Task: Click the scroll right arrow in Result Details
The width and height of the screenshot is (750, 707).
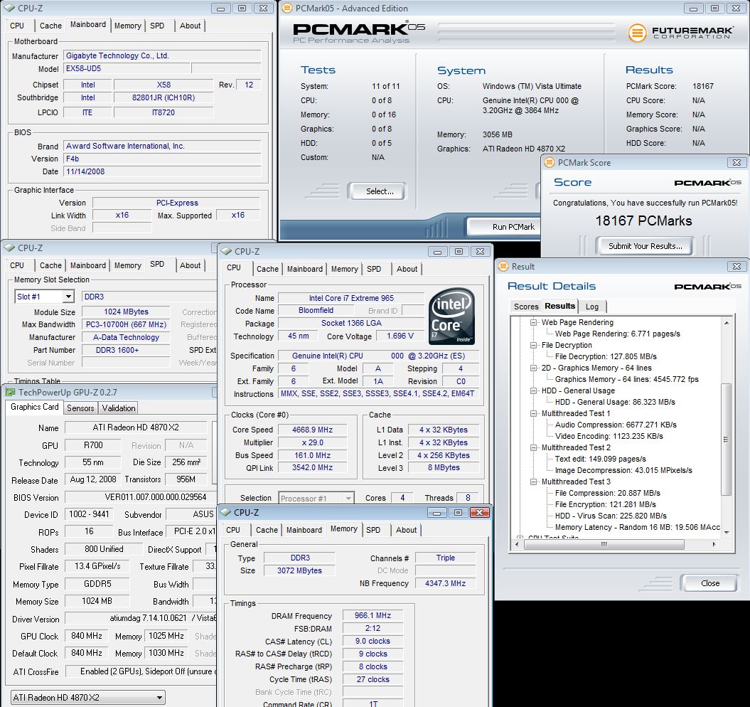Action: [714, 544]
